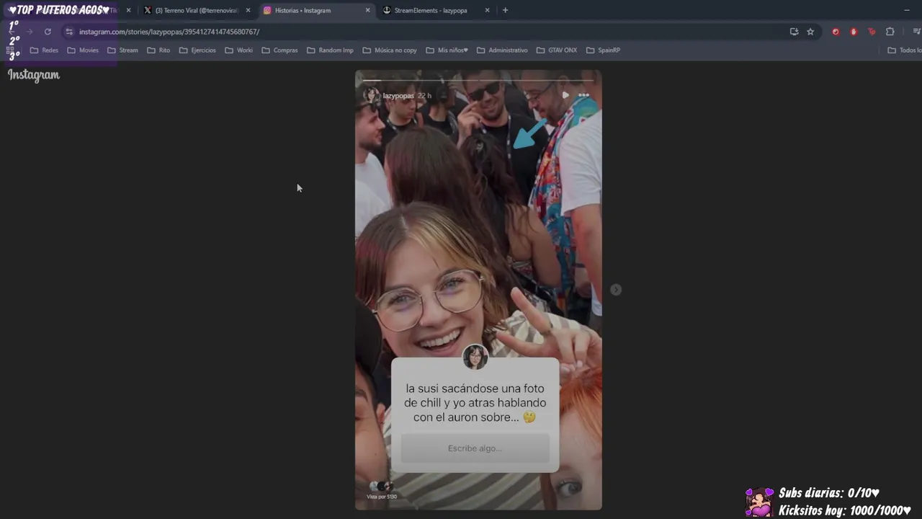The width and height of the screenshot is (922, 519).
Task: Open the Música no copy bookmark folder
Action: point(390,50)
